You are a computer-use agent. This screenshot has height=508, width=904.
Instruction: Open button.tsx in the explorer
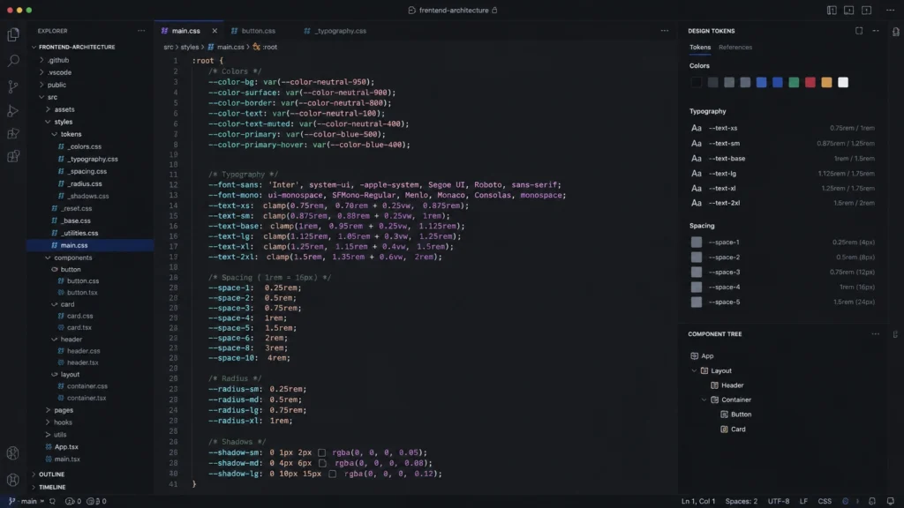pos(82,293)
